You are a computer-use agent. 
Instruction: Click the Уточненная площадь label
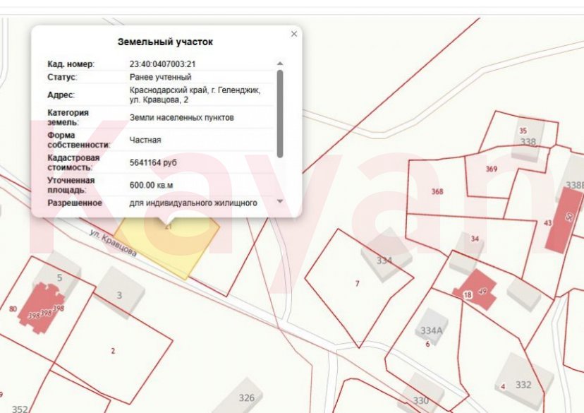(x=71, y=185)
